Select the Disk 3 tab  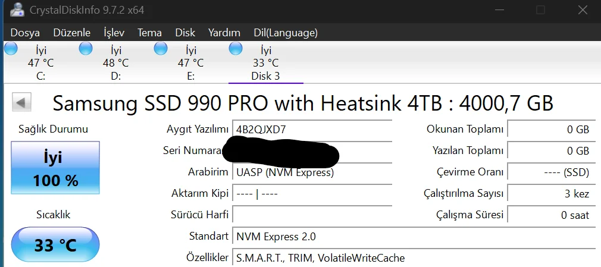[265, 63]
